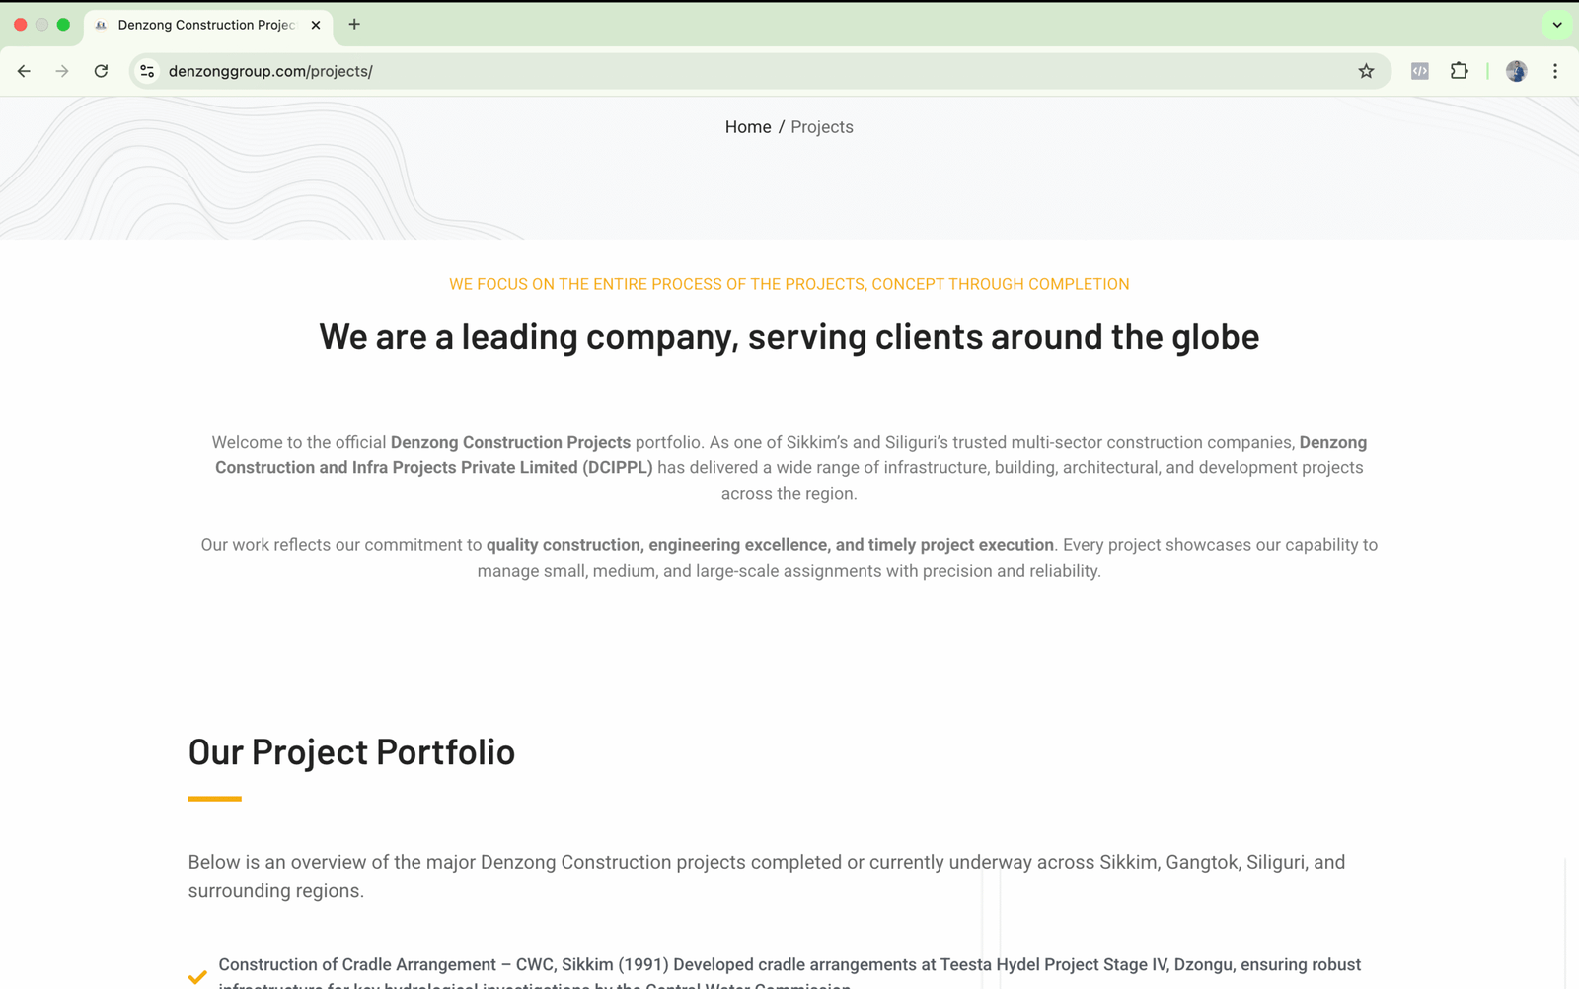This screenshot has width=1579, height=989.
Task: Reload the current page
Action: (x=101, y=71)
